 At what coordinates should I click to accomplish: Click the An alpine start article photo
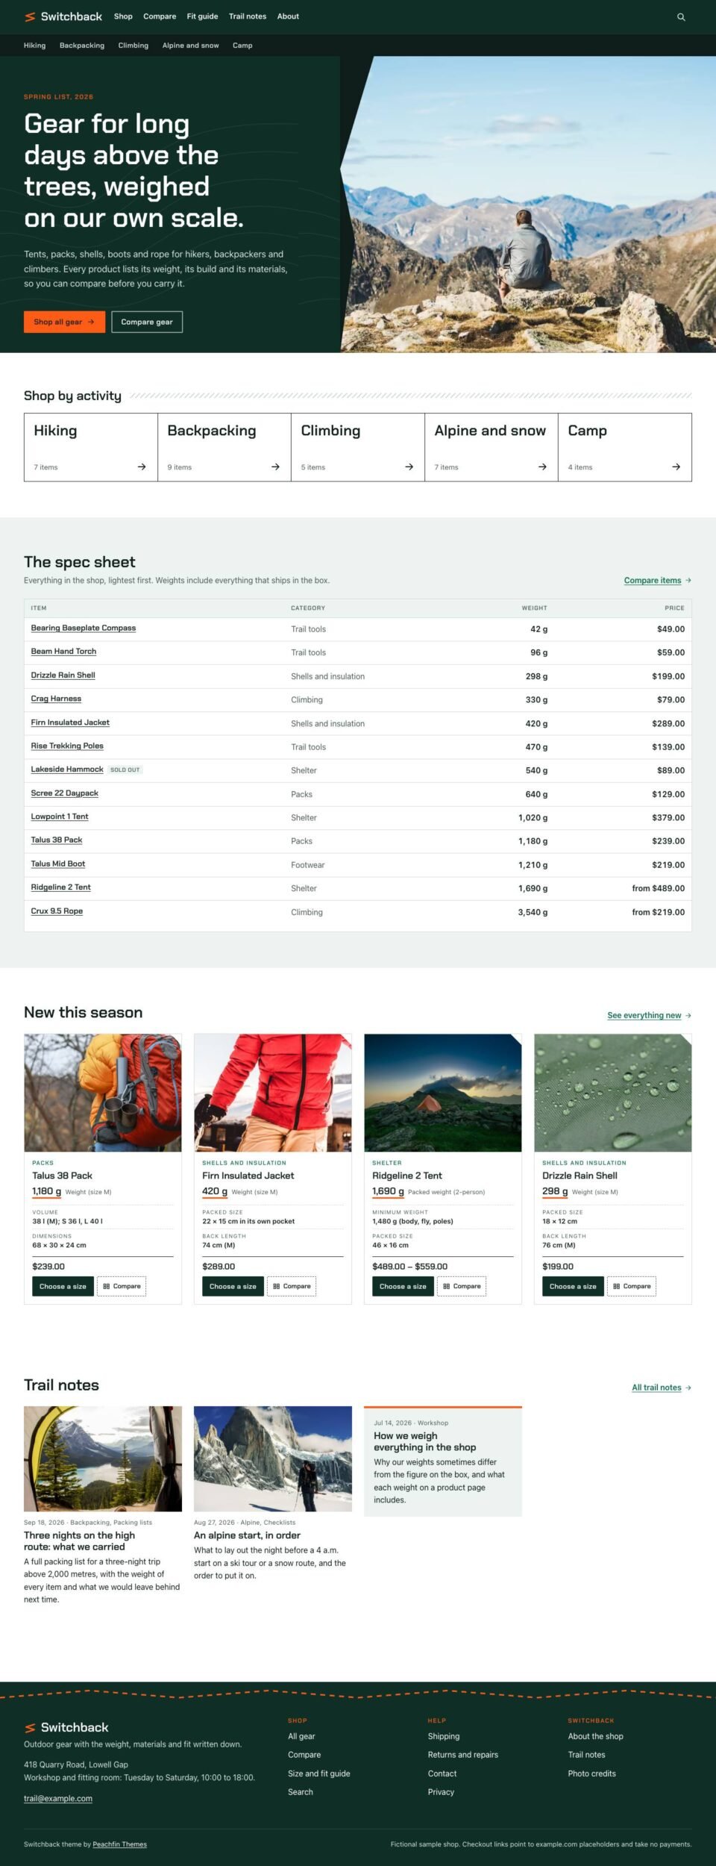click(273, 1459)
